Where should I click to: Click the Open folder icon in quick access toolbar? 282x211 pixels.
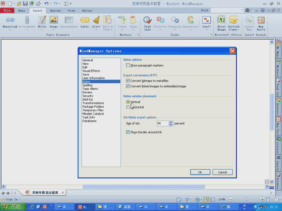click(19, 3)
